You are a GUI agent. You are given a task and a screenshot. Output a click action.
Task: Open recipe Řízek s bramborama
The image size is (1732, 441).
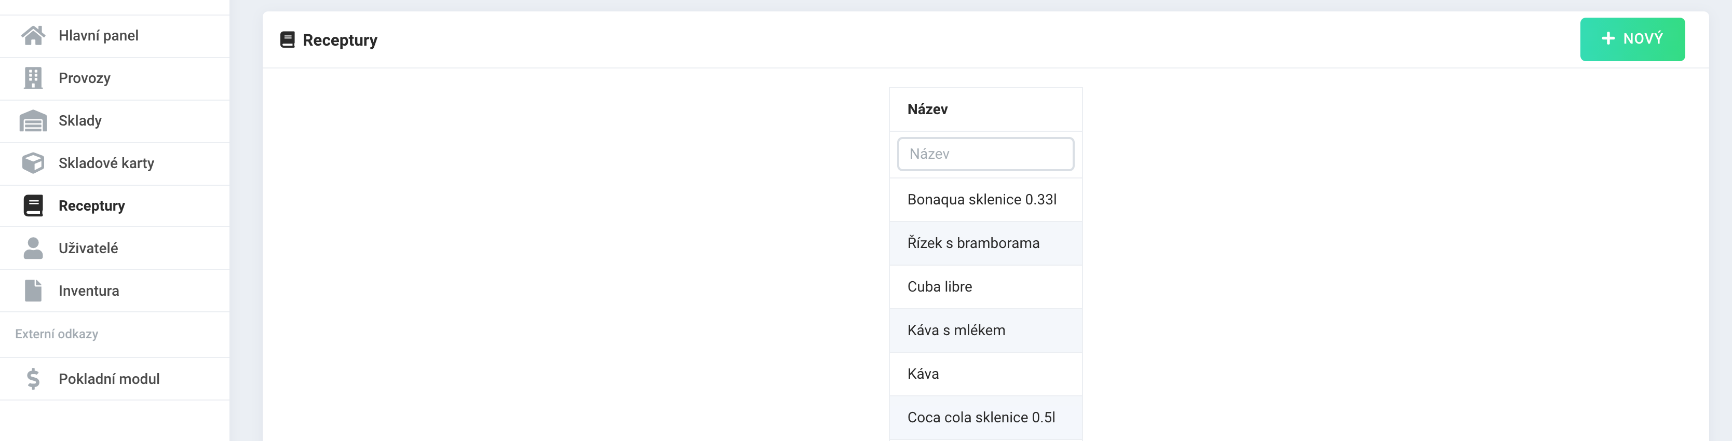(986, 243)
